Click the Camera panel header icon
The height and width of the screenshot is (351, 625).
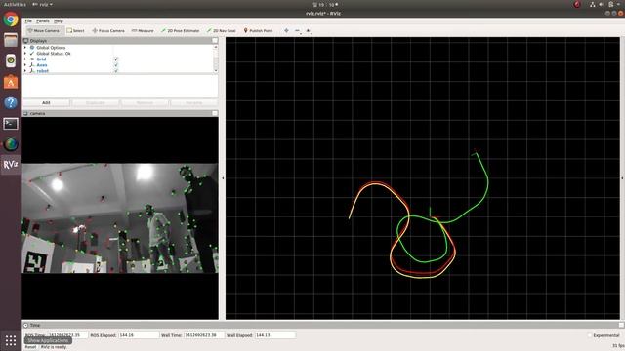click(x=26, y=113)
